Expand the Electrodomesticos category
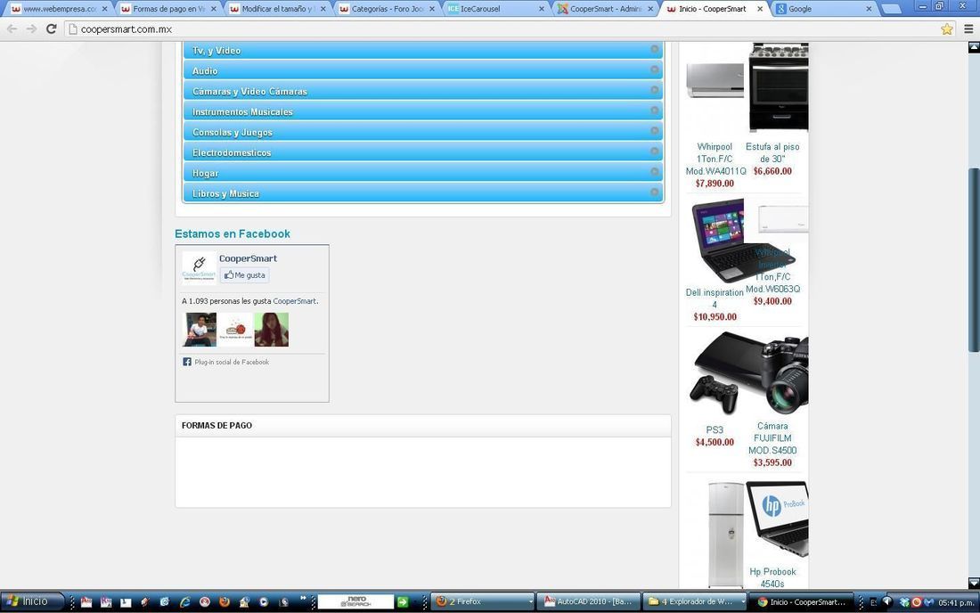The image size is (980, 613). coord(423,152)
